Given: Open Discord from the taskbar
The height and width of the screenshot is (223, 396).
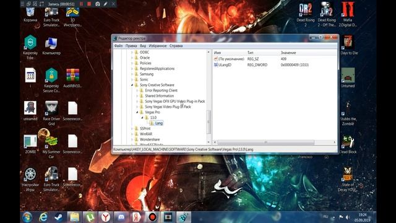Looking at the screenshot, I should point(121,217).
